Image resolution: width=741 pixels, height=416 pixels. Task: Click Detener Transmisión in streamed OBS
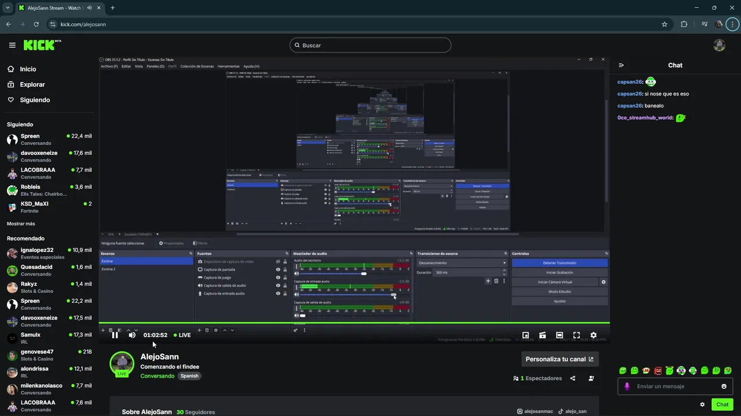click(559, 263)
